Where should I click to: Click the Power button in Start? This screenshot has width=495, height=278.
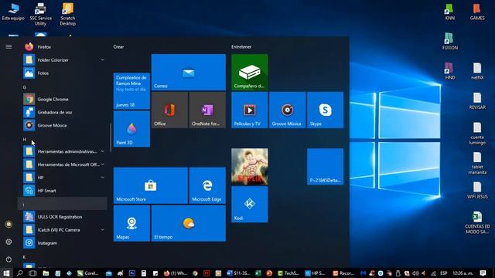pos(9,259)
